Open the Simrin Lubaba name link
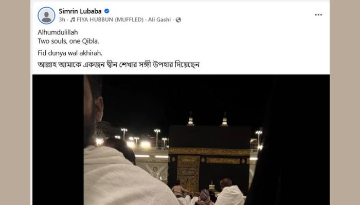 [x=80, y=11]
